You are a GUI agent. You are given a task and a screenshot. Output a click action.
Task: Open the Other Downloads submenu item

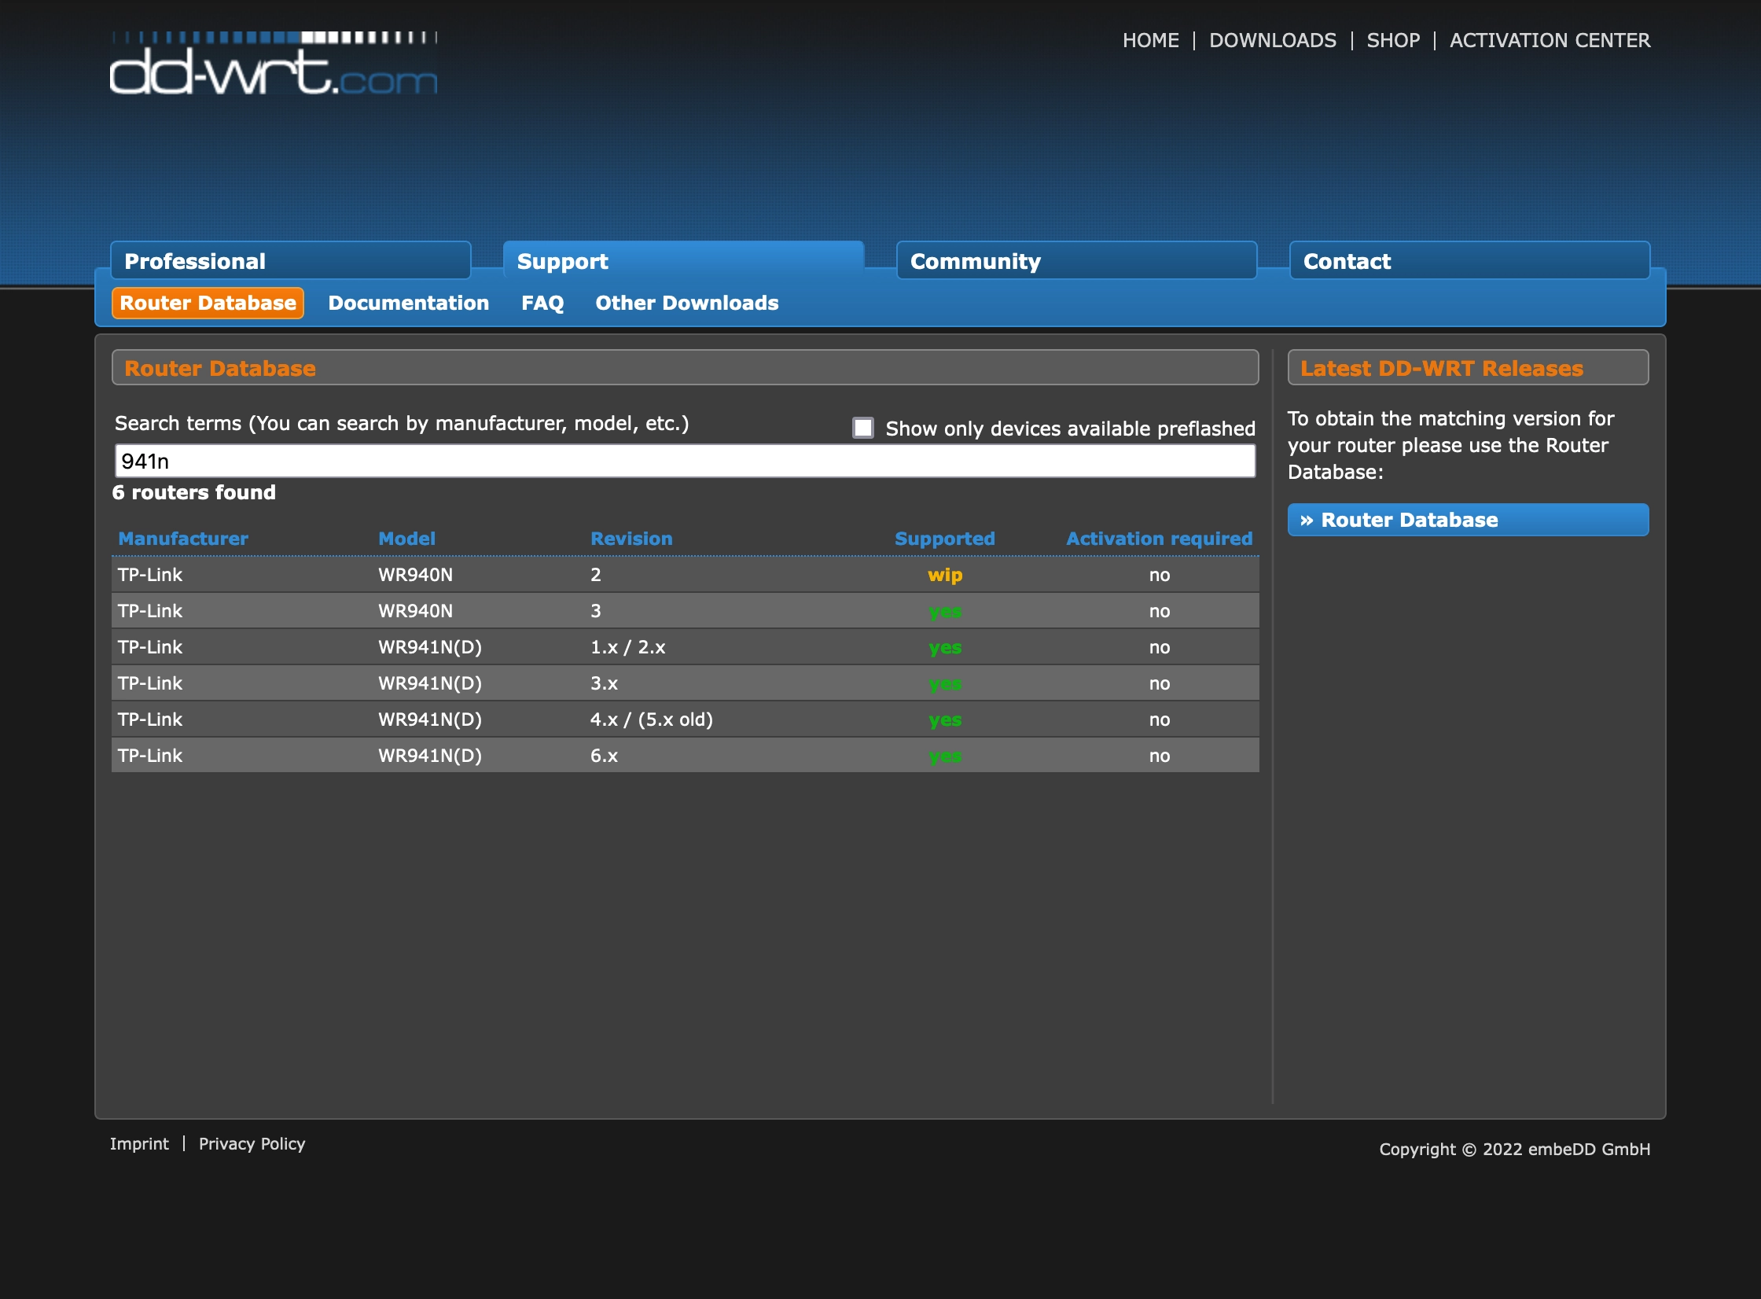point(687,304)
